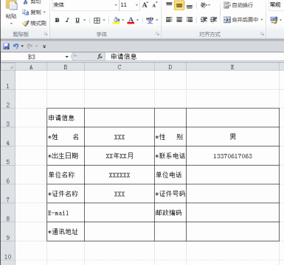Viewport: 284px width, 265px height.
Task: Click the Copy (复制) button
Action: coord(32,12)
